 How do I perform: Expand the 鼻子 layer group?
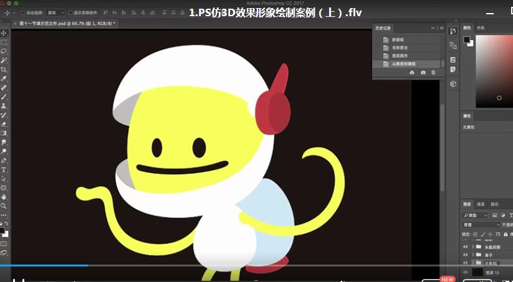click(x=473, y=255)
